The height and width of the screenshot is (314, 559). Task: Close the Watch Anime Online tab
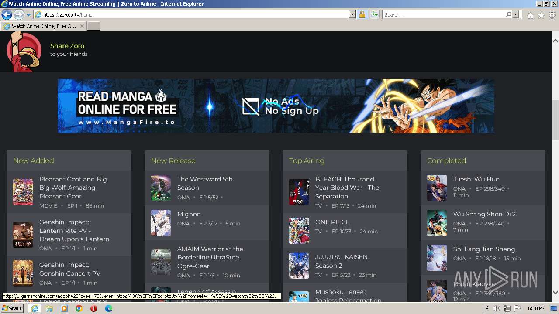click(x=82, y=26)
